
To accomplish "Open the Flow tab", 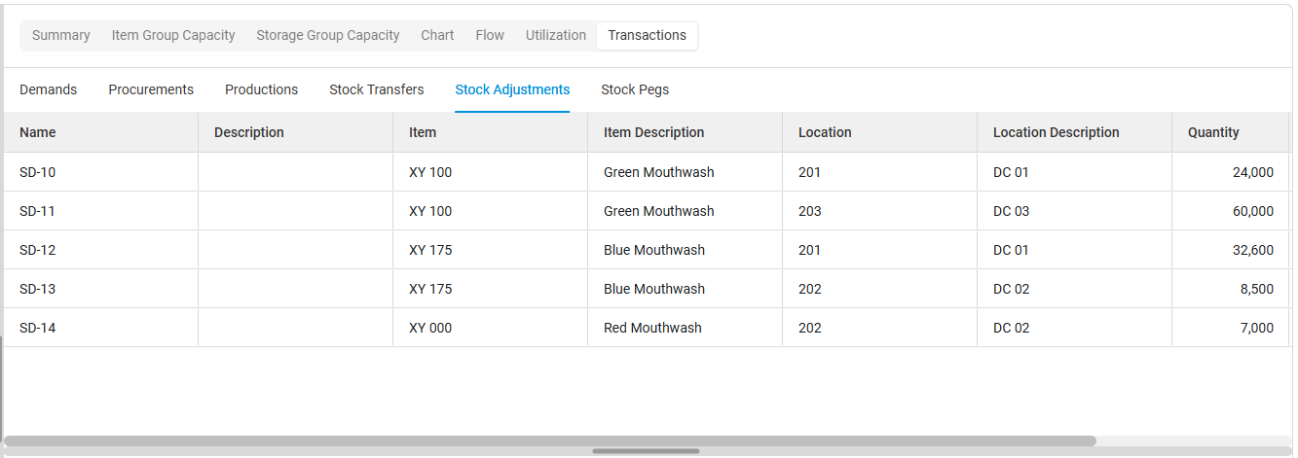I will pyautogui.click(x=490, y=35).
